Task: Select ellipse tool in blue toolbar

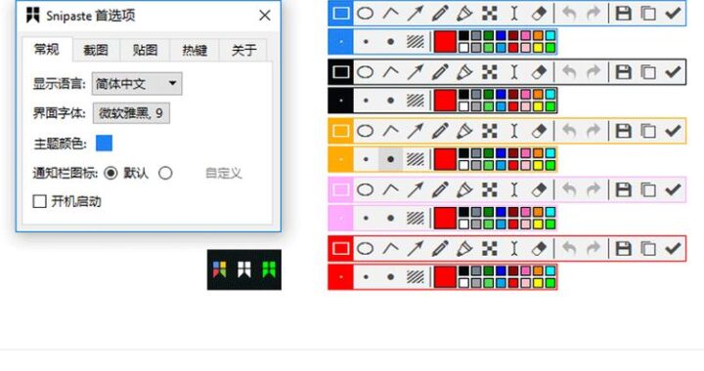Action: click(366, 13)
